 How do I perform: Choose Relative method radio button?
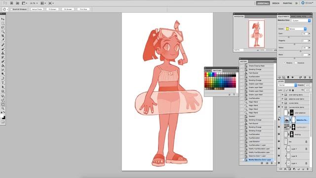285,63
